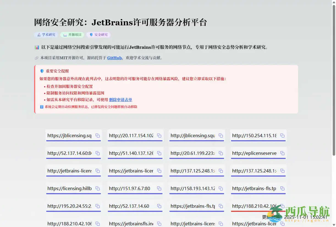
Task: Select the 学术研究 badge
Action: coord(46,34)
